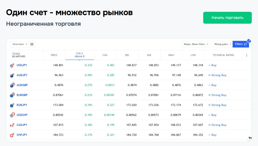The height and width of the screenshot is (146, 258).
Task: Open the three-dot column options menu
Action: pyautogui.click(x=247, y=55)
